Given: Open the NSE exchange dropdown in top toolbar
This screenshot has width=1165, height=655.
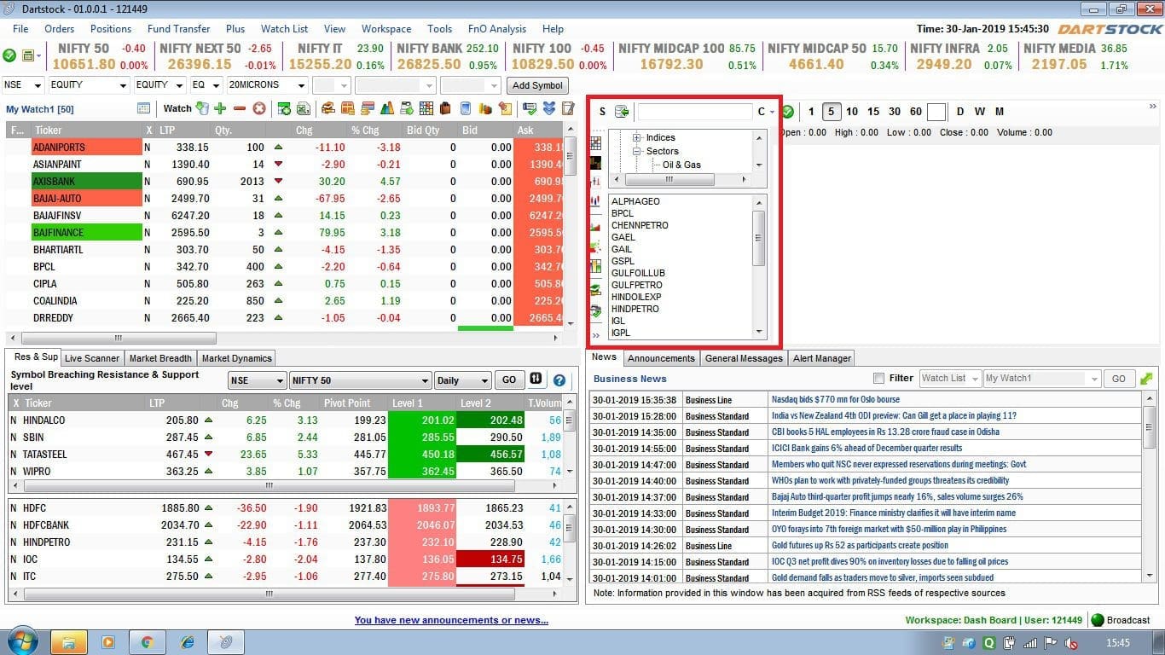Looking at the screenshot, I should pos(23,85).
